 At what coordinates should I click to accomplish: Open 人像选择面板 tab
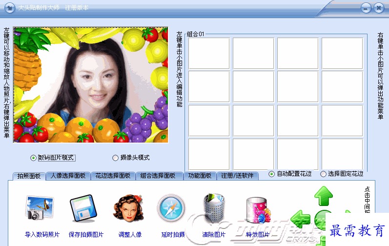pyautogui.click(x=68, y=176)
